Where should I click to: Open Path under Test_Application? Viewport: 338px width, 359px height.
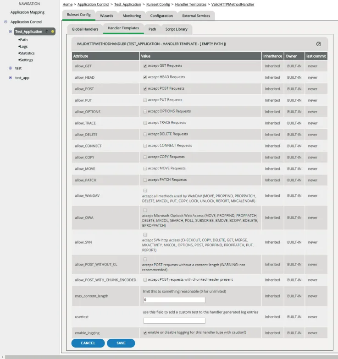[x=24, y=39]
